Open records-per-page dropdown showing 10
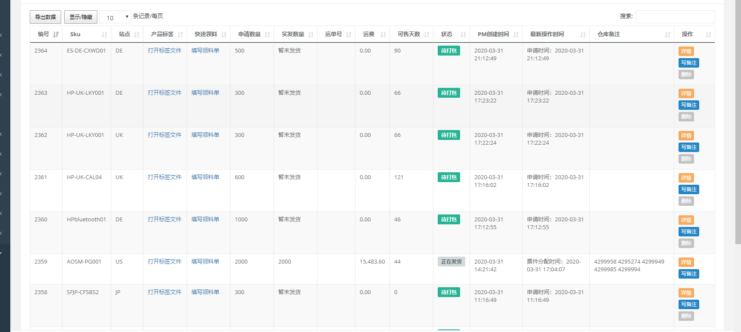 click(115, 17)
